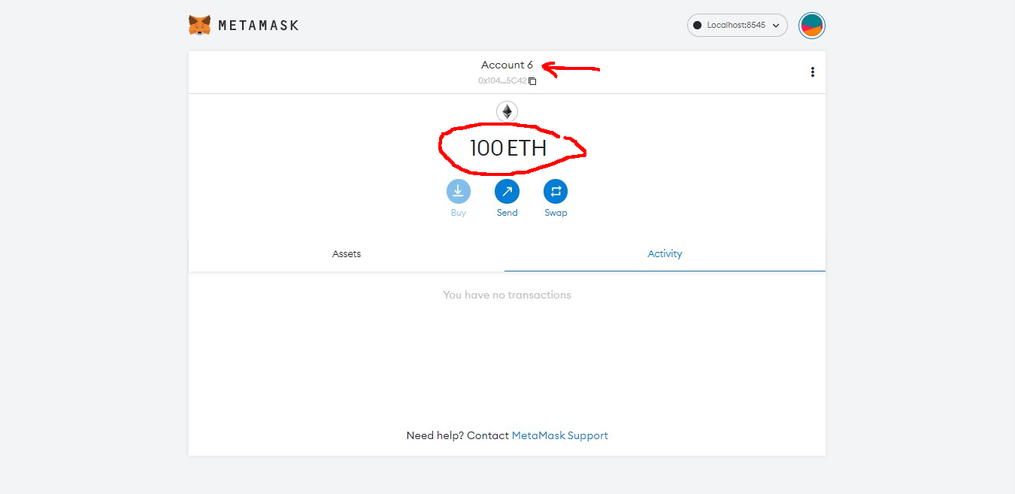Switch to the Assets tab
This screenshot has width=1015, height=494.
click(x=347, y=254)
